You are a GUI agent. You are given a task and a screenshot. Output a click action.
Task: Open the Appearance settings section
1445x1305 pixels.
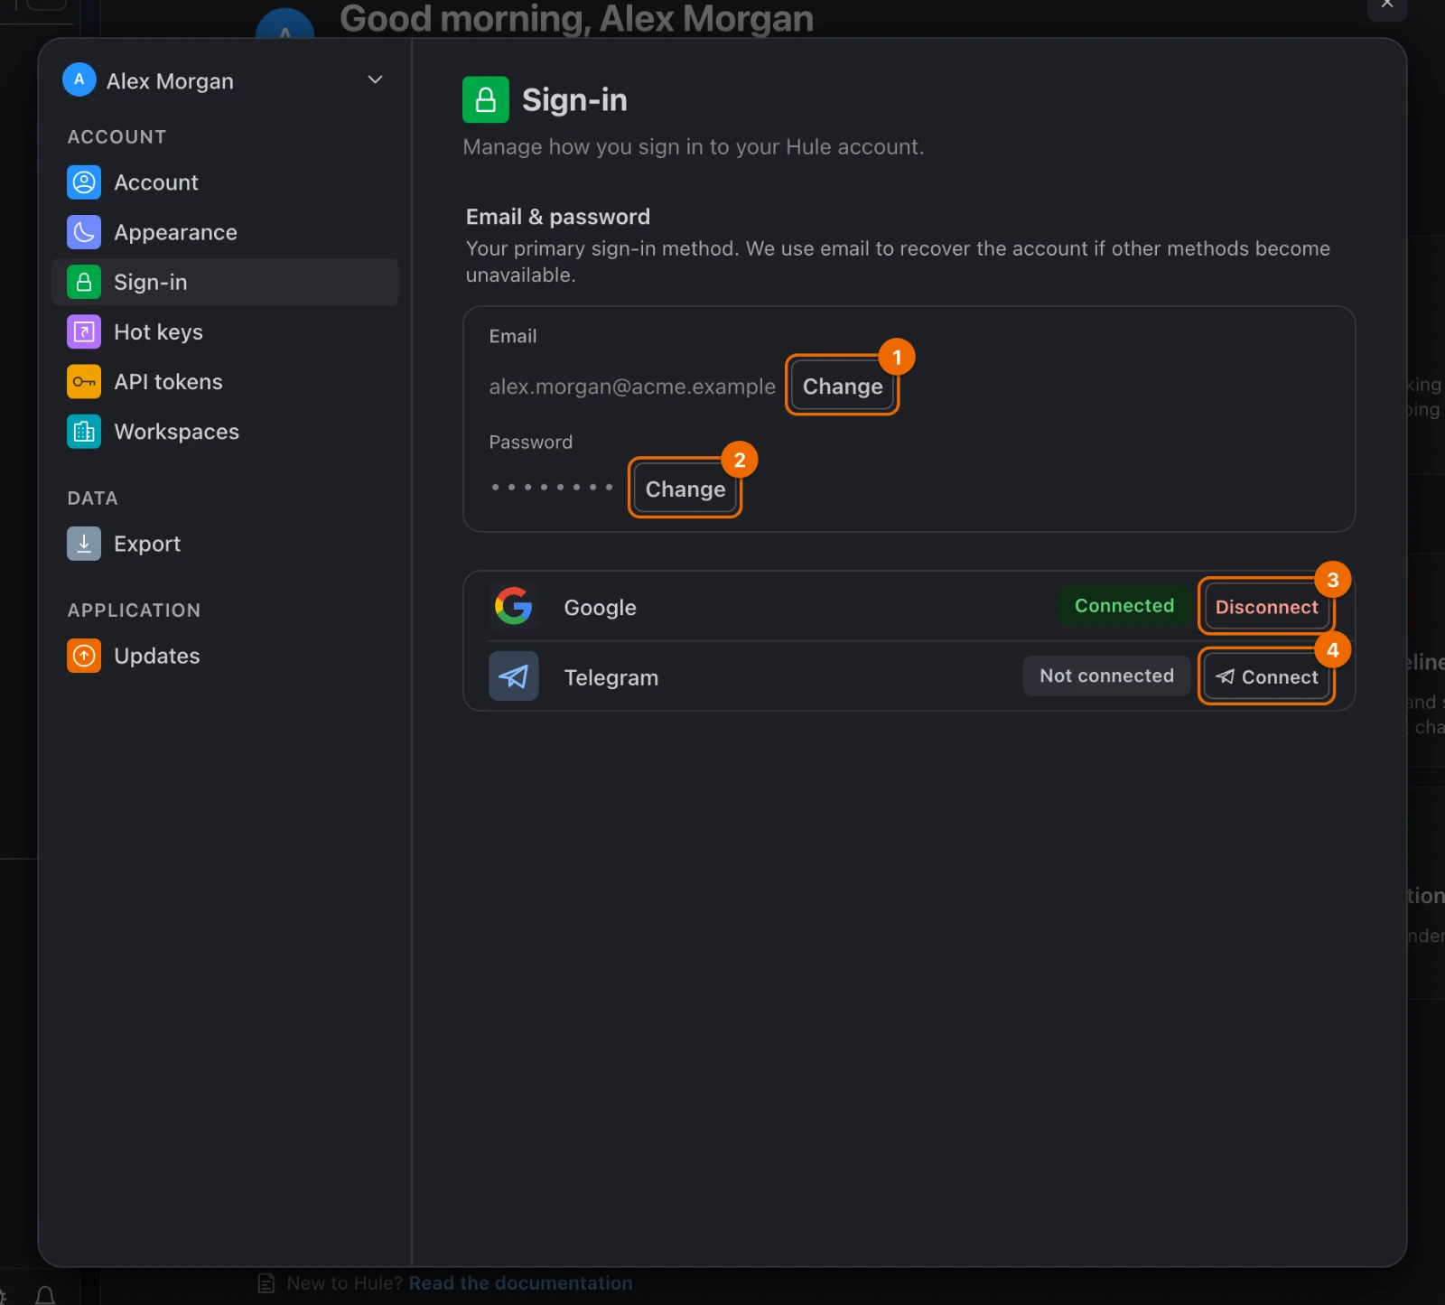click(x=225, y=232)
